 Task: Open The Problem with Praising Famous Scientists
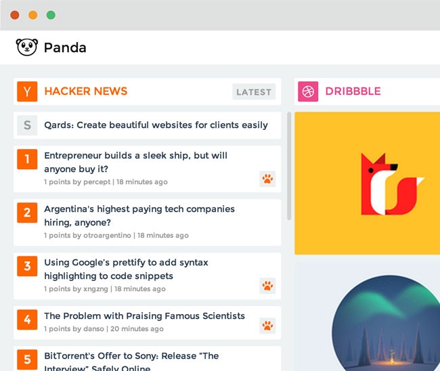[x=144, y=316]
